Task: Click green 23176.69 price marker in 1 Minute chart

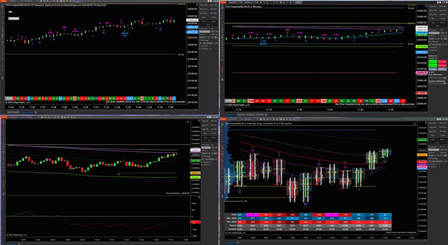Action: pos(421,47)
